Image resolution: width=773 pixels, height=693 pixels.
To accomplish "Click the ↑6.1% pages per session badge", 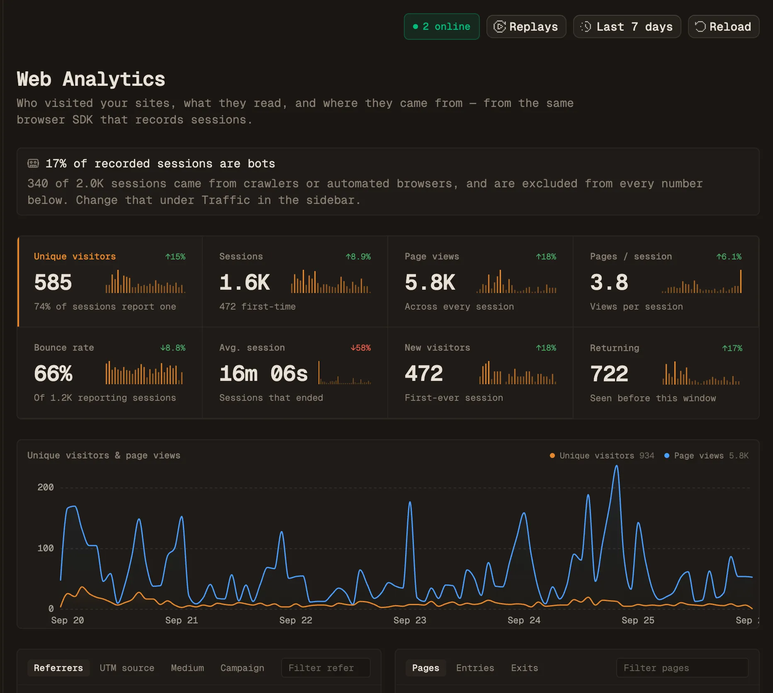I will click(x=729, y=257).
